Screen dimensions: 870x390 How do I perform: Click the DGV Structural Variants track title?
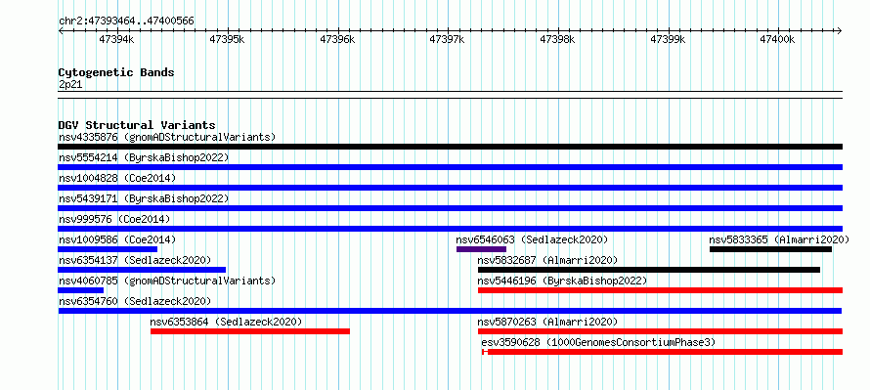coord(137,125)
